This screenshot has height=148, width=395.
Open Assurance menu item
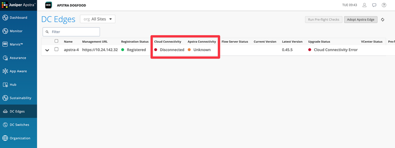[18, 58]
